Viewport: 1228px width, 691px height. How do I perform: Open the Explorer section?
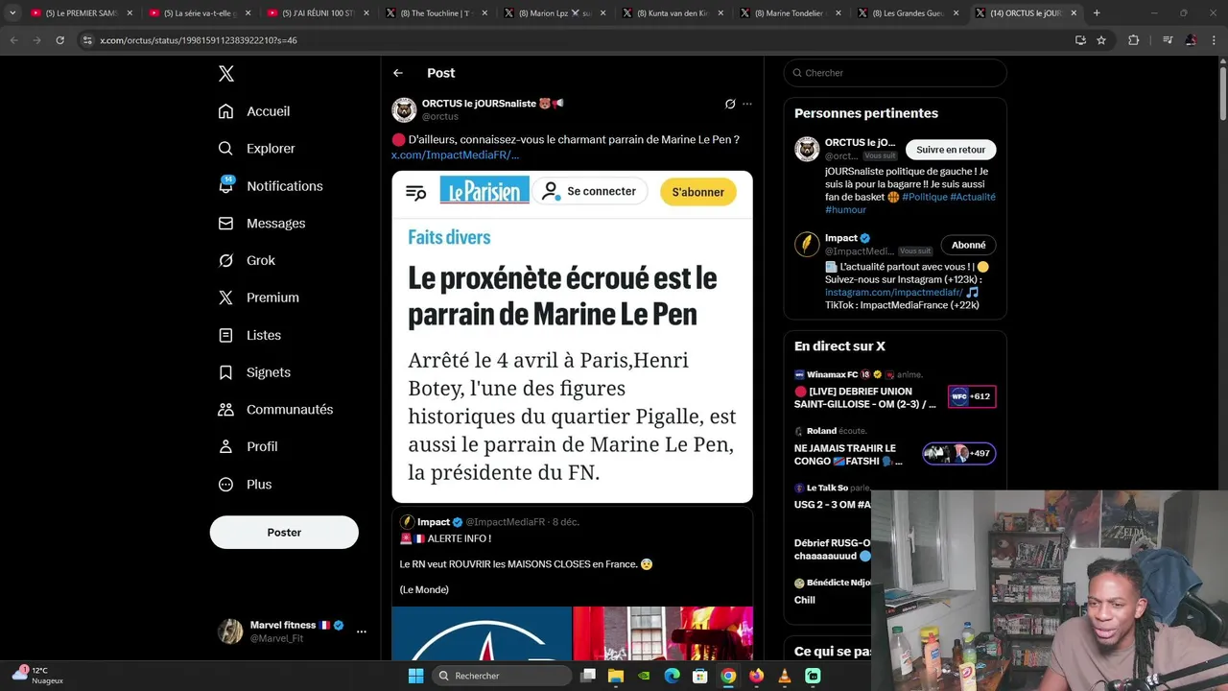[x=256, y=149]
